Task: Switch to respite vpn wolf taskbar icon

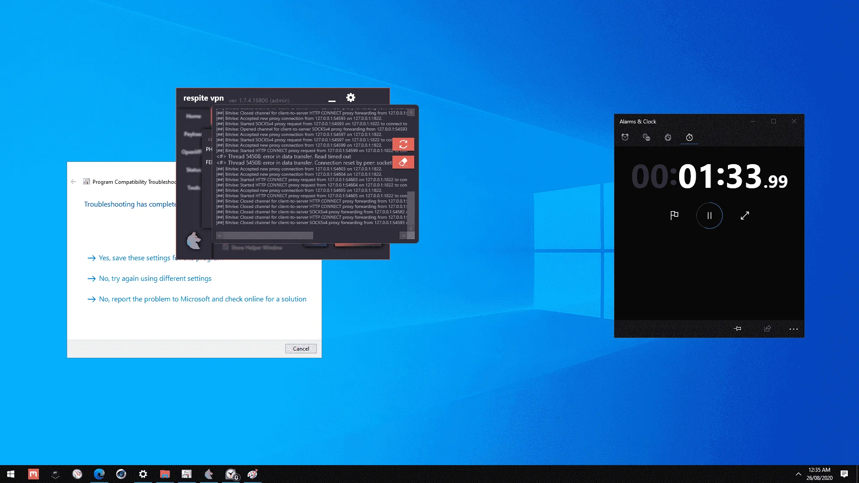Action: coord(209,474)
